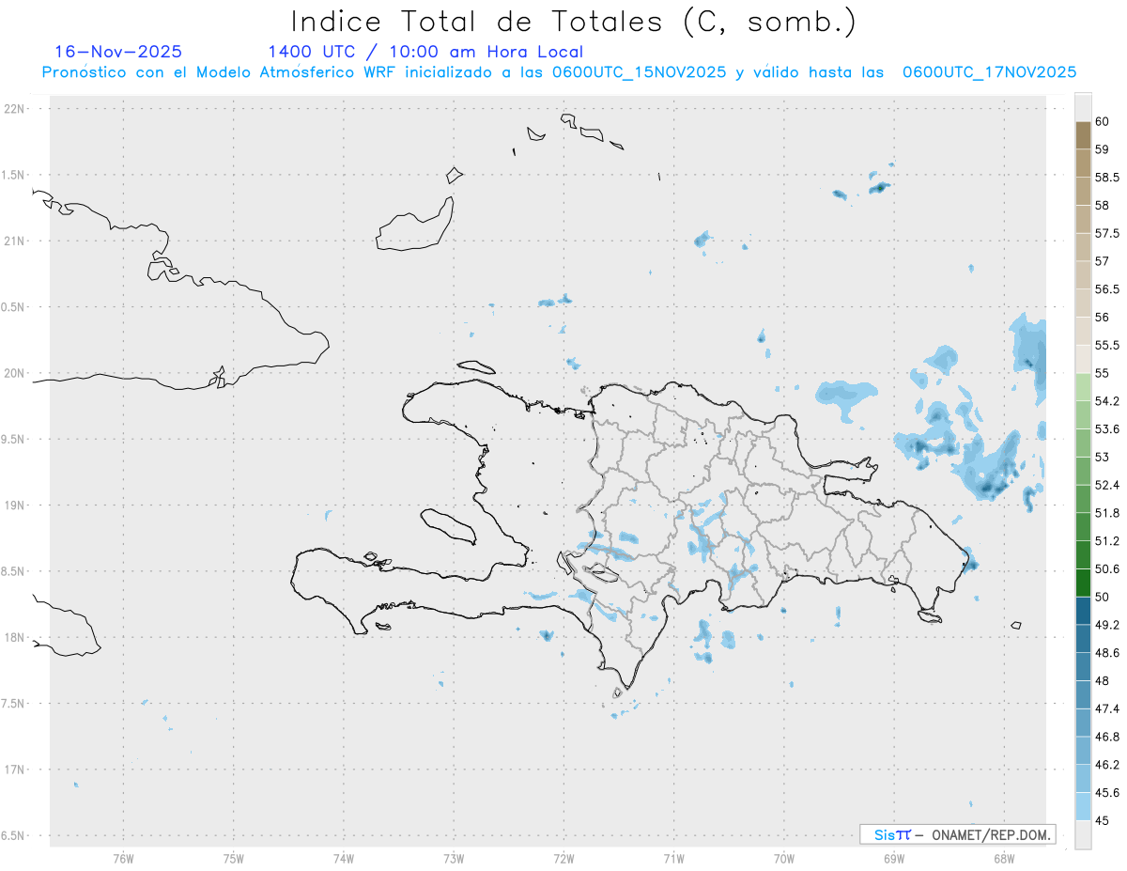The image size is (1127, 871).
Task: Click the colorbar value label '53.6'
Action: pos(1106,429)
